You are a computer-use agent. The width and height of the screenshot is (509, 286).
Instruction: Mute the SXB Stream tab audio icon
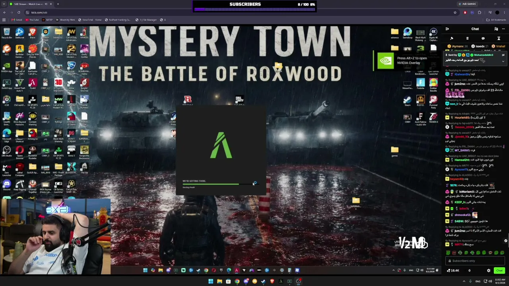coord(46,4)
